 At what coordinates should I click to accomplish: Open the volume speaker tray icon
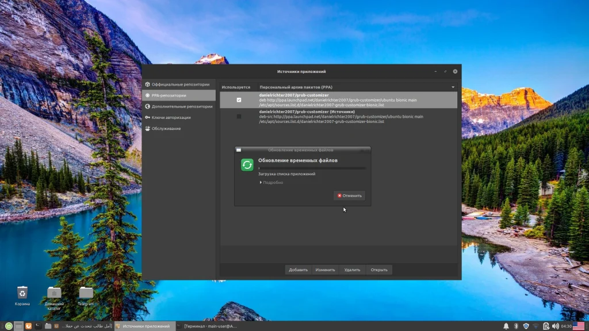556,326
